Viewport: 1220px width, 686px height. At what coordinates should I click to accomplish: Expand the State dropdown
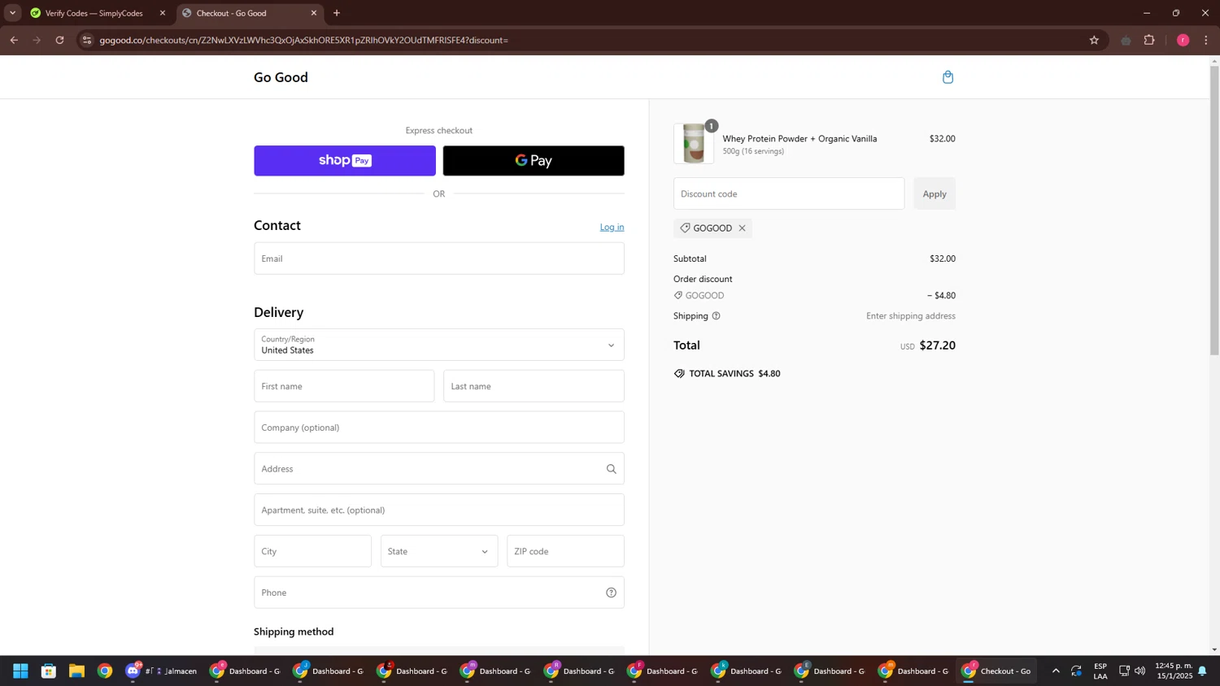(x=439, y=551)
